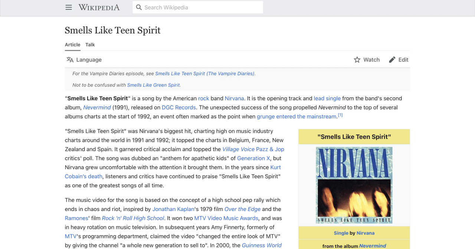Image resolution: width=475 pixels, height=249 pixels.
Task: Click the page title Smells Like Teen Spirit
Action: (113, 30)
